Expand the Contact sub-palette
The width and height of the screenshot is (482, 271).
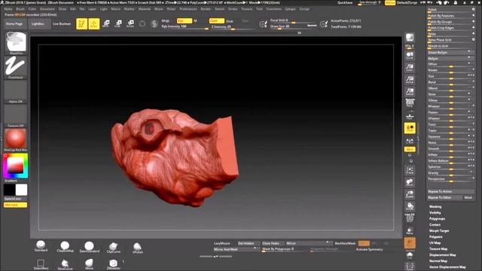(435, 224)
